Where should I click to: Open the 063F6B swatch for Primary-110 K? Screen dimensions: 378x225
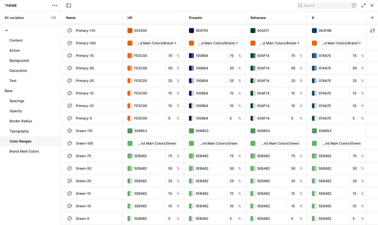click(314, 31)
